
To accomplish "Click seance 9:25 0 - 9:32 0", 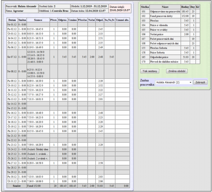I will coord(34,70).
